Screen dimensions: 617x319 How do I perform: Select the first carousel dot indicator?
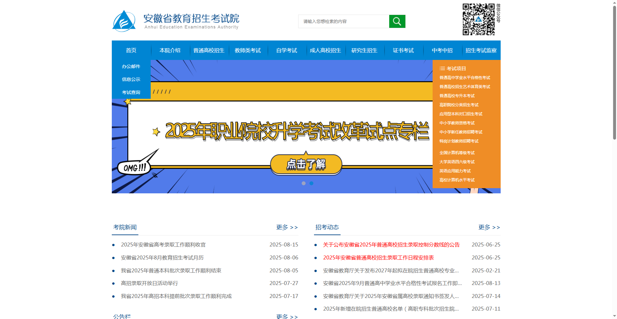[304, 183]
